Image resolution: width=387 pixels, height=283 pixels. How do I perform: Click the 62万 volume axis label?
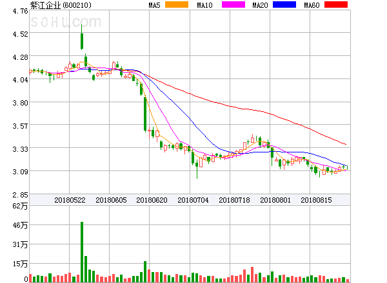(x=20, y=206)
